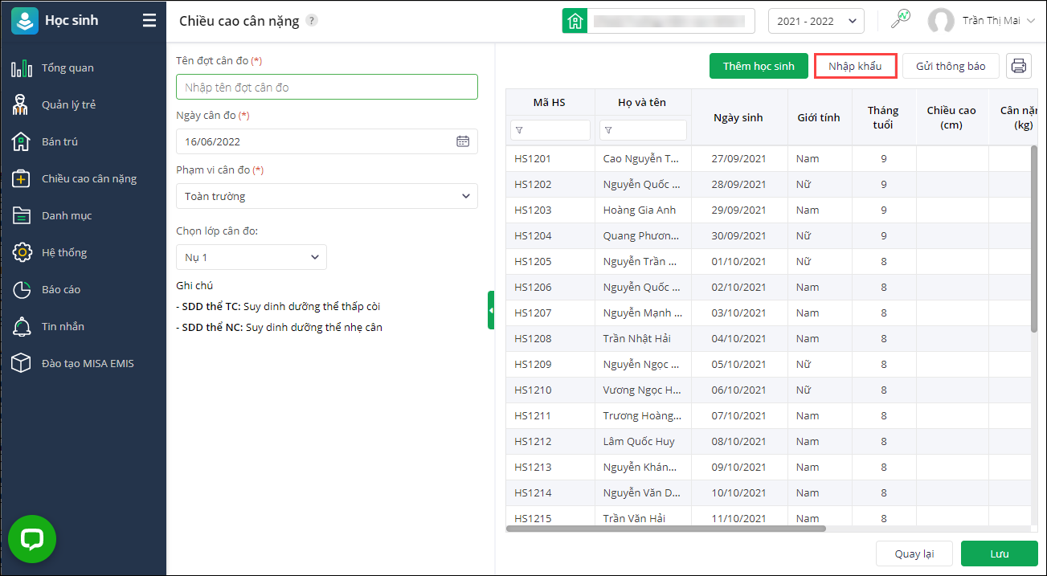The width and height of the screenshot is (1047, 576).
Task: Click the green school house icon
Action: [x=575, y=21]
